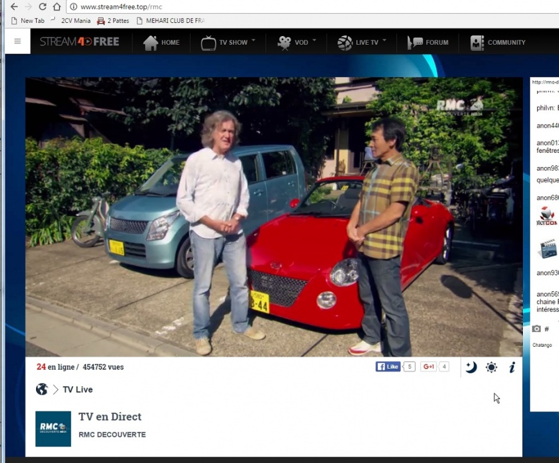The width and height of the screenshot is (559, 463).
Task: Open the hamburger side menu
Action: [17, 42]
